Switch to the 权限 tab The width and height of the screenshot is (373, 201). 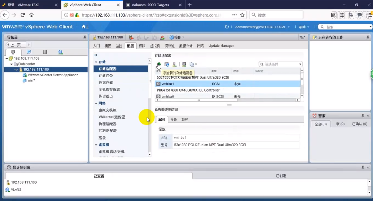pyautogui.click(x=142, y=46)
